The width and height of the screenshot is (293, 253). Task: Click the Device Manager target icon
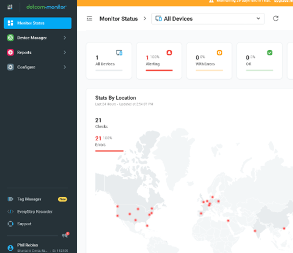point(11,38)
